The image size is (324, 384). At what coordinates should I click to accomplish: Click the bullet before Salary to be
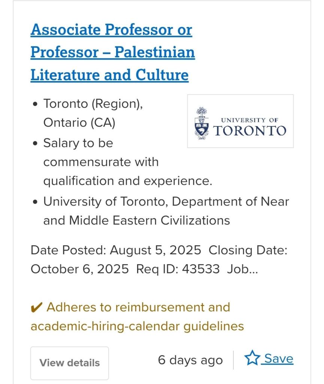tap(35, 143)
